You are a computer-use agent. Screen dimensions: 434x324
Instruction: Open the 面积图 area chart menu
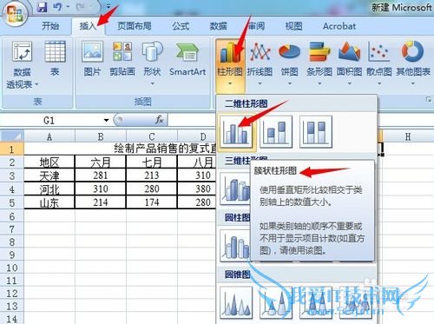[x=350, y=63]
